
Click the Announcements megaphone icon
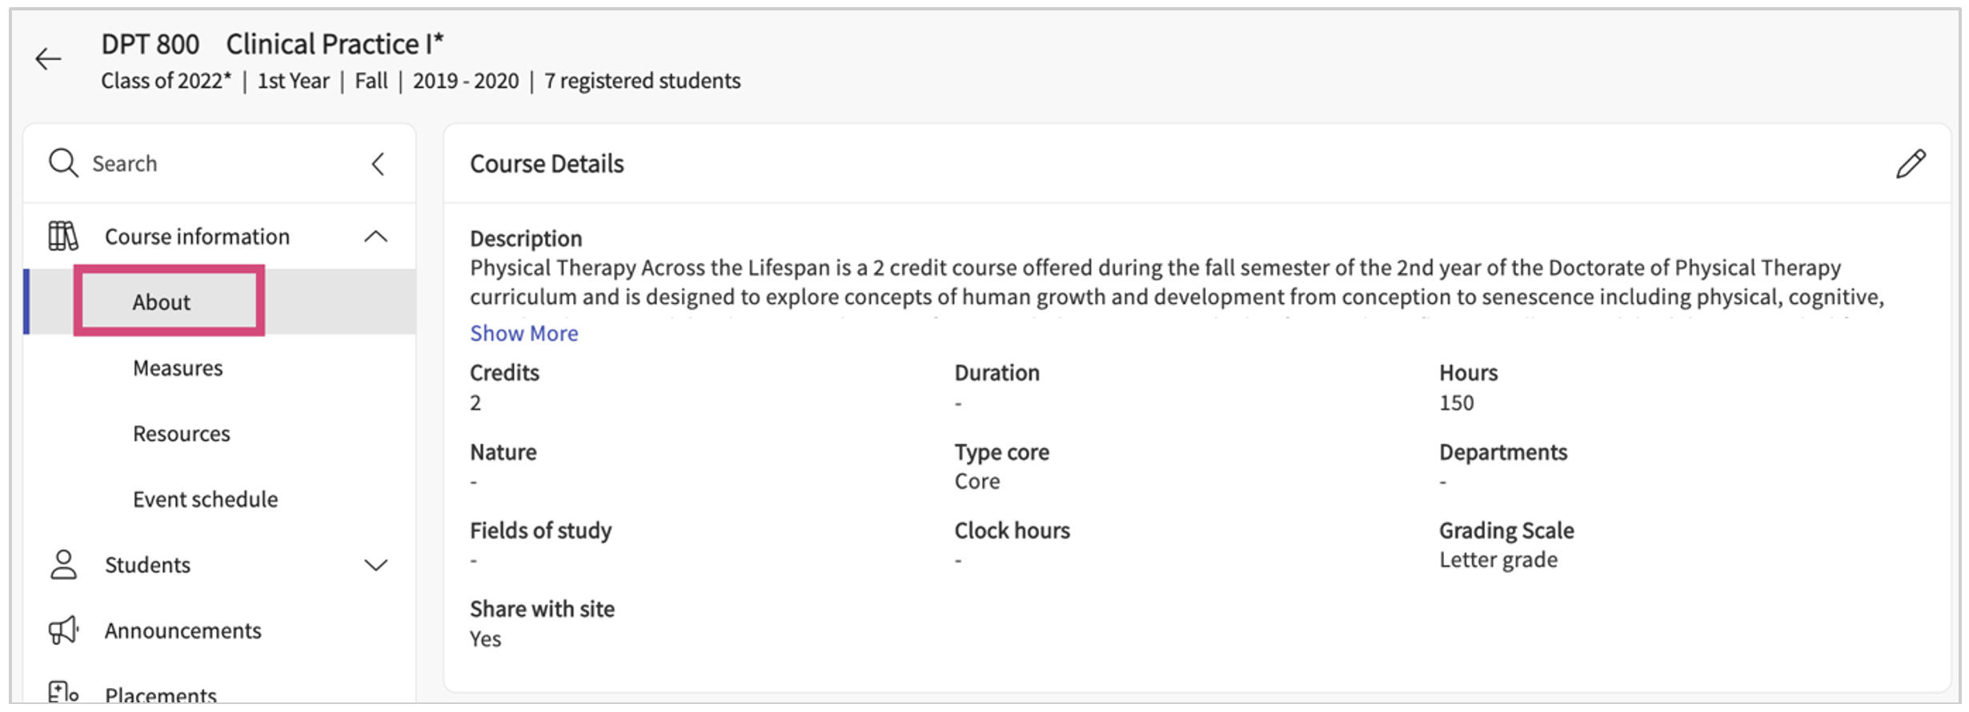click(x=63, y=630)
